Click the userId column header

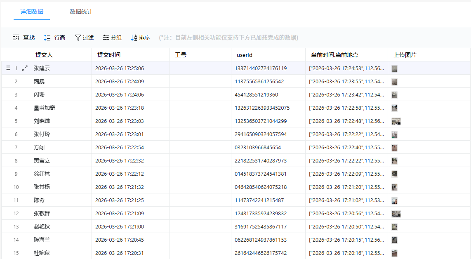(x=244, y=55)
